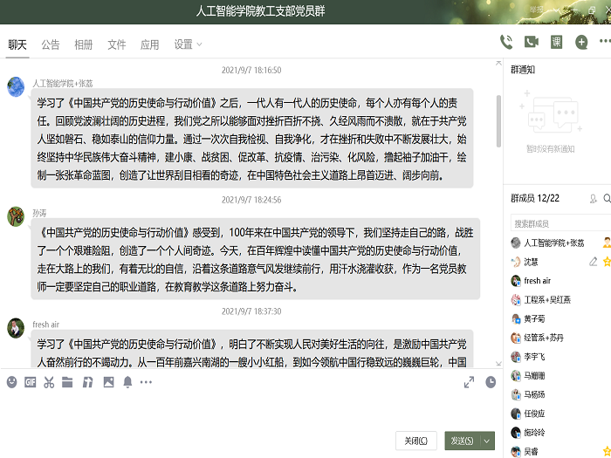The width and height of the screenshot is (611, 458).
Task: Click the music share icon
Action: click(x=87, y=382)
